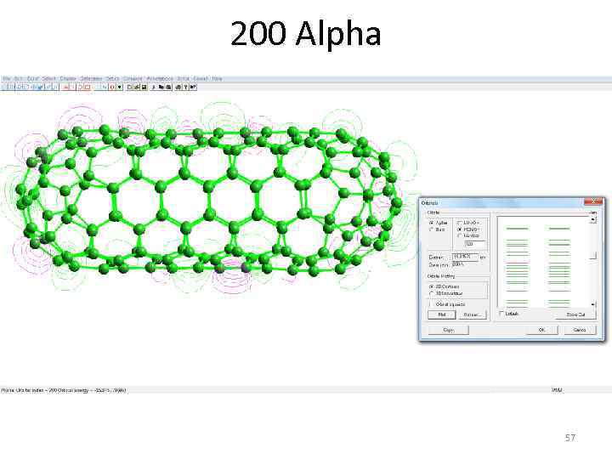Click the Copy toolbar icon

coord(161,88)
